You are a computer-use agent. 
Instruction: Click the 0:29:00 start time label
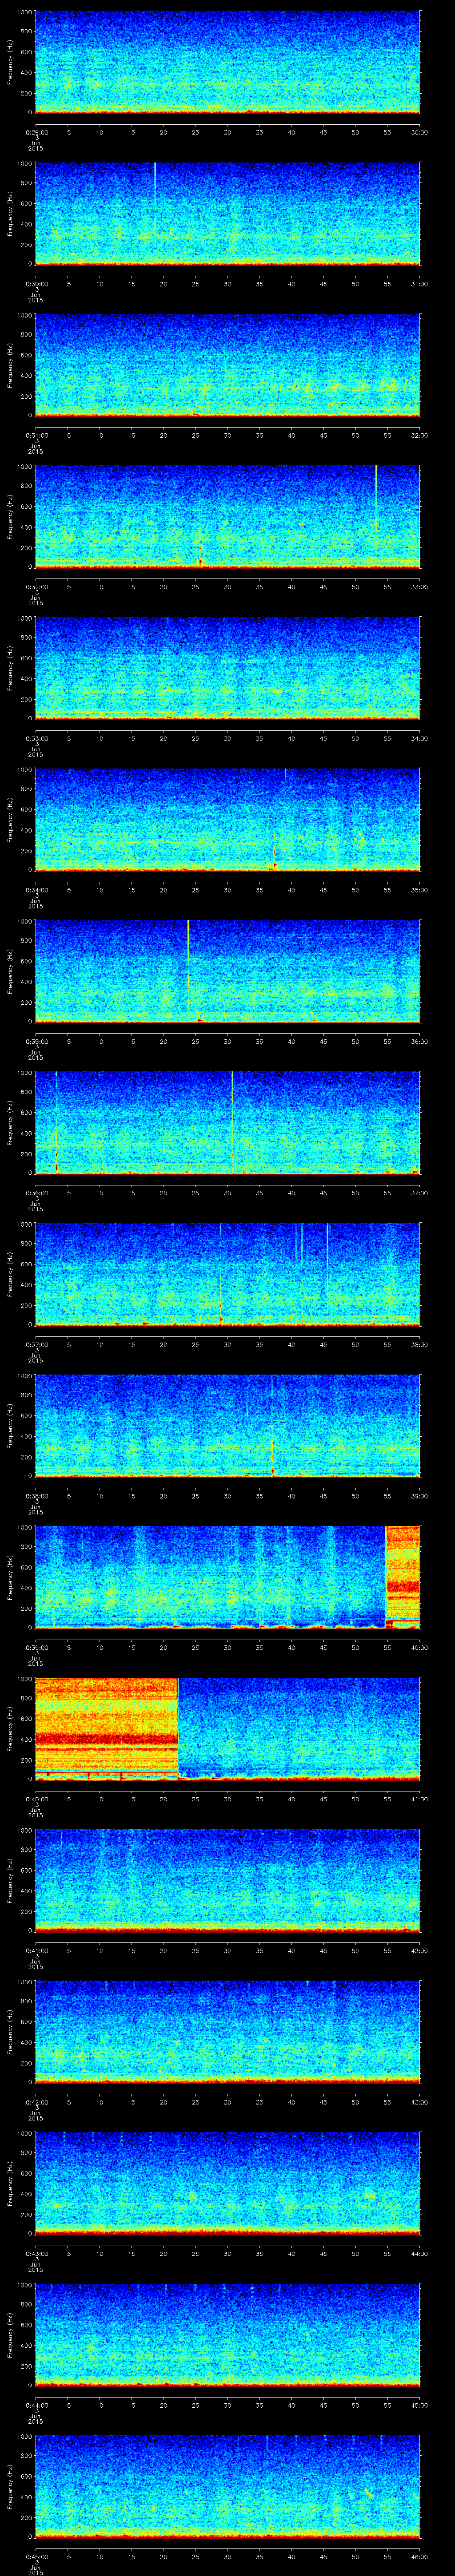click(36, 132)
